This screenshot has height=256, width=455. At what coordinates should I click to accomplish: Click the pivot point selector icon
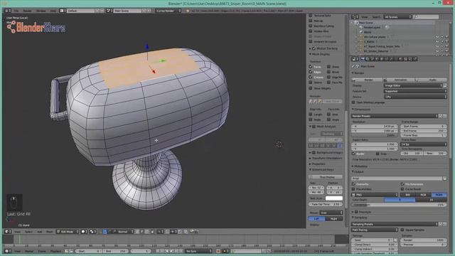[93, 232]
